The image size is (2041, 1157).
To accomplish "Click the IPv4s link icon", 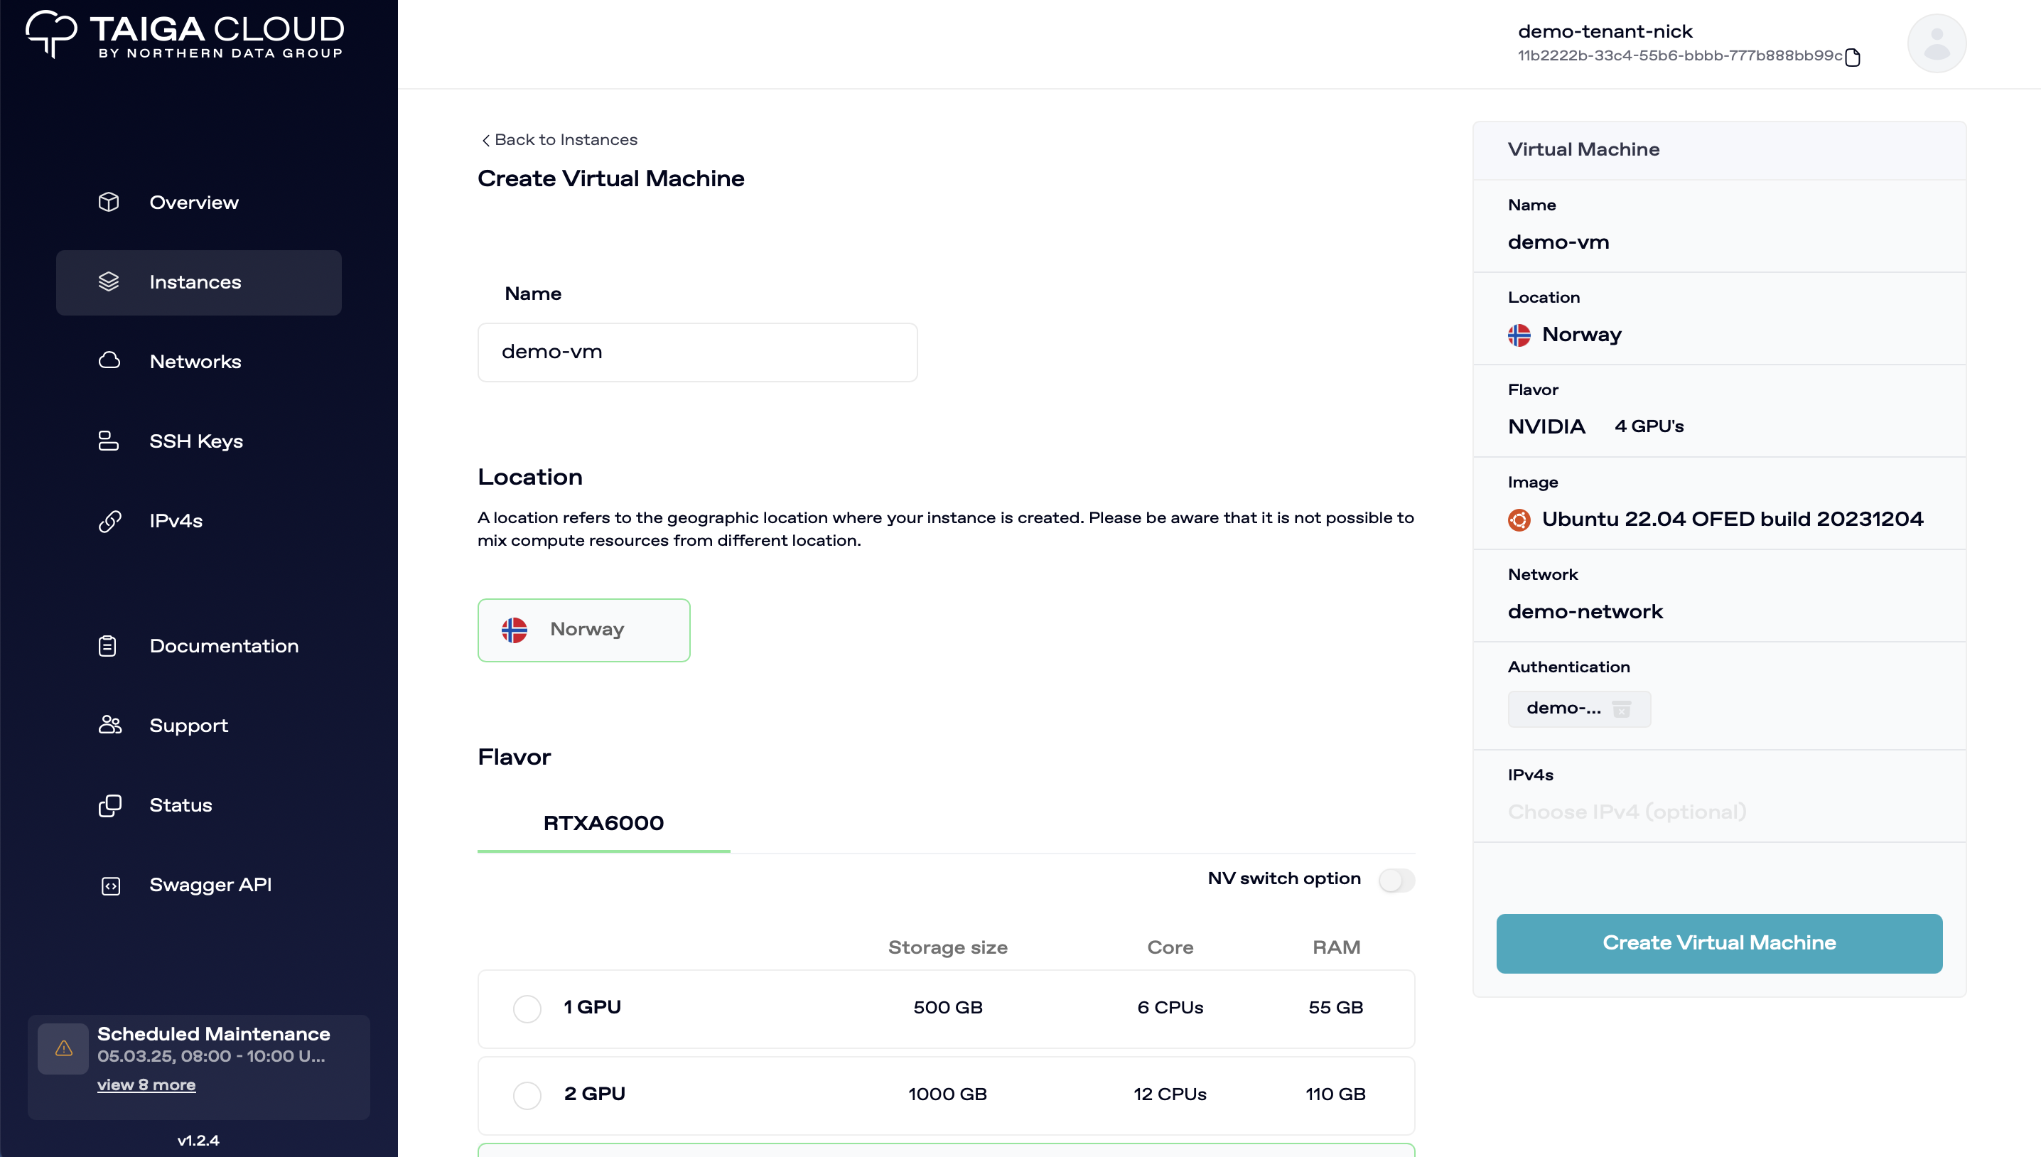I will pyautogui.click(x=109, y=521).
